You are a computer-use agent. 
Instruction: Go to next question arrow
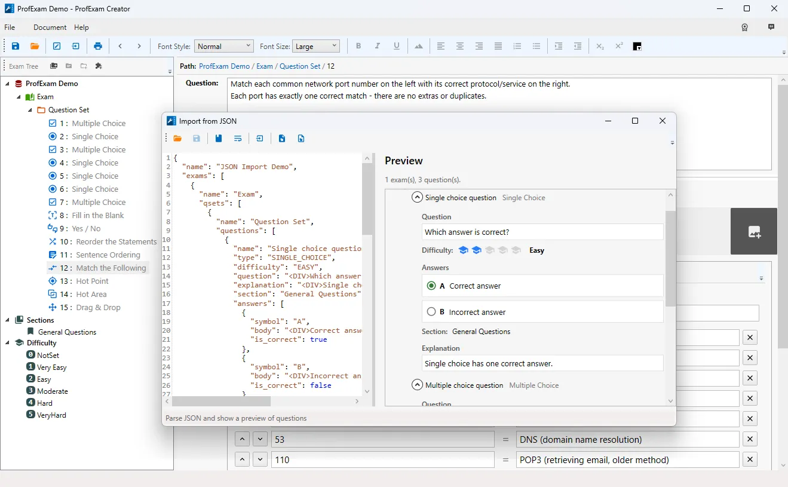click(x=139, y=46)
